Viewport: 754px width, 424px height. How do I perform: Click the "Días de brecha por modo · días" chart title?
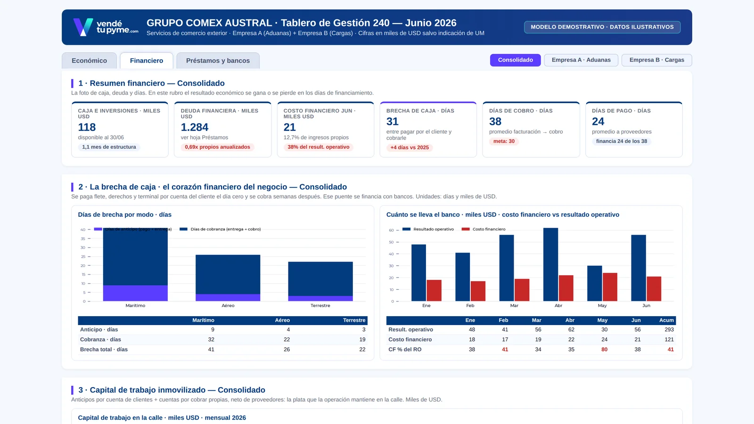[x=124, y=215]
